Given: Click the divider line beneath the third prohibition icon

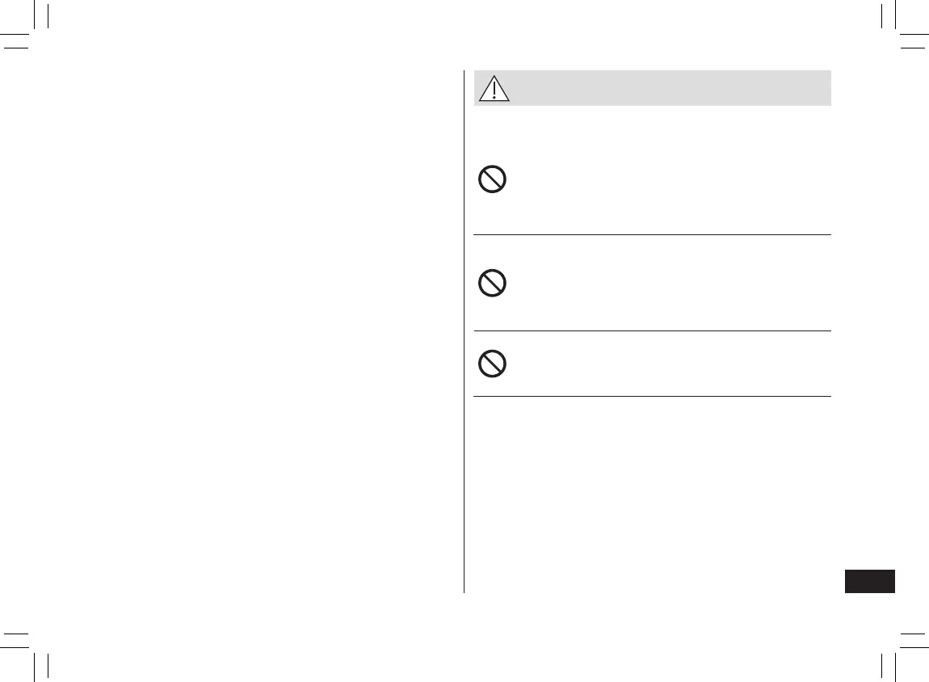Looking at the screenshot, I should coord(652,396).
